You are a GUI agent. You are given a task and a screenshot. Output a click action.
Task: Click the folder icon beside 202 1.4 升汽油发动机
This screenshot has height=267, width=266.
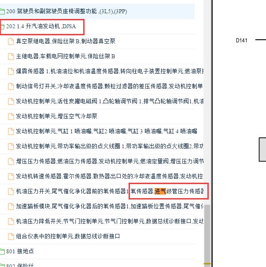tap(2, 26)
